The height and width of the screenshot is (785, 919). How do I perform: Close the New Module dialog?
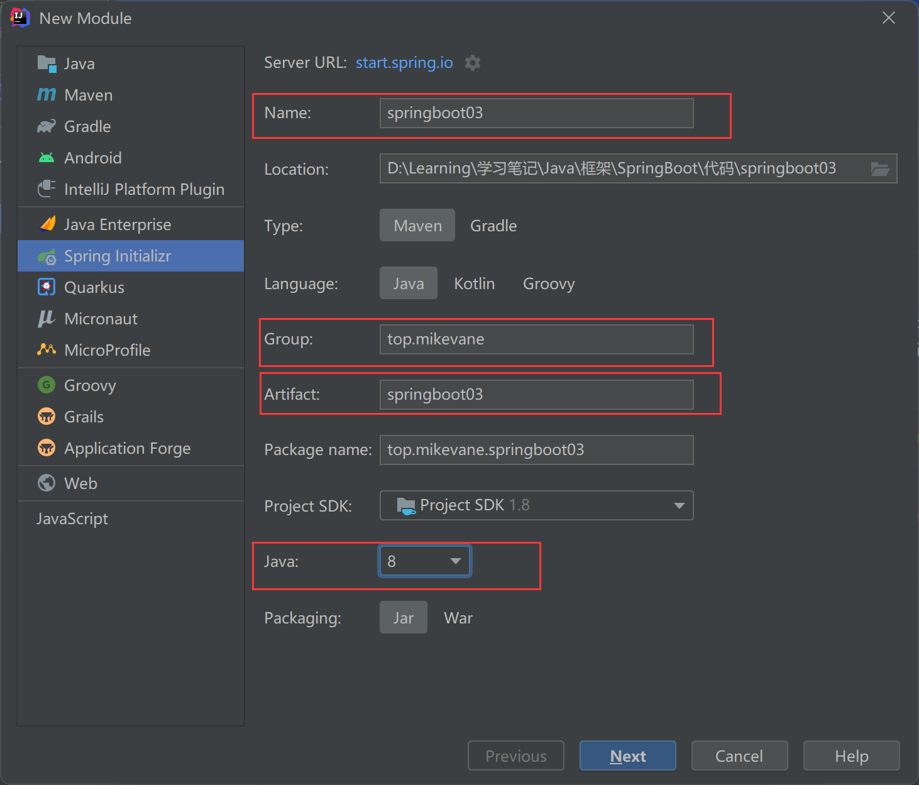889,18
